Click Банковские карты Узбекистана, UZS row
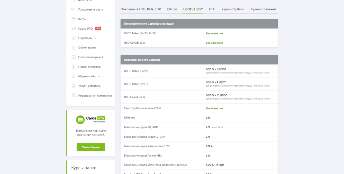This screenshot has height=174, width=344. click(199, 146)
